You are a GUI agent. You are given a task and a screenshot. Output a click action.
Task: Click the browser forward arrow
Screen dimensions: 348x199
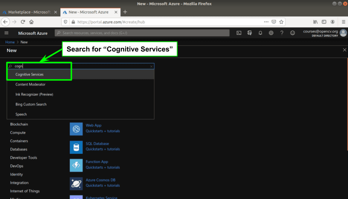pyautogui.click(x=14, y=22)
